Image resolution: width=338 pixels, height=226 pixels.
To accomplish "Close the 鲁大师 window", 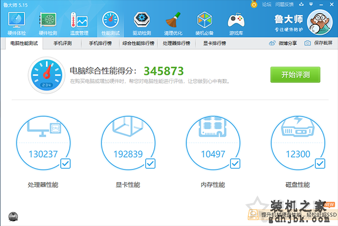I will (x=332, y=4).
